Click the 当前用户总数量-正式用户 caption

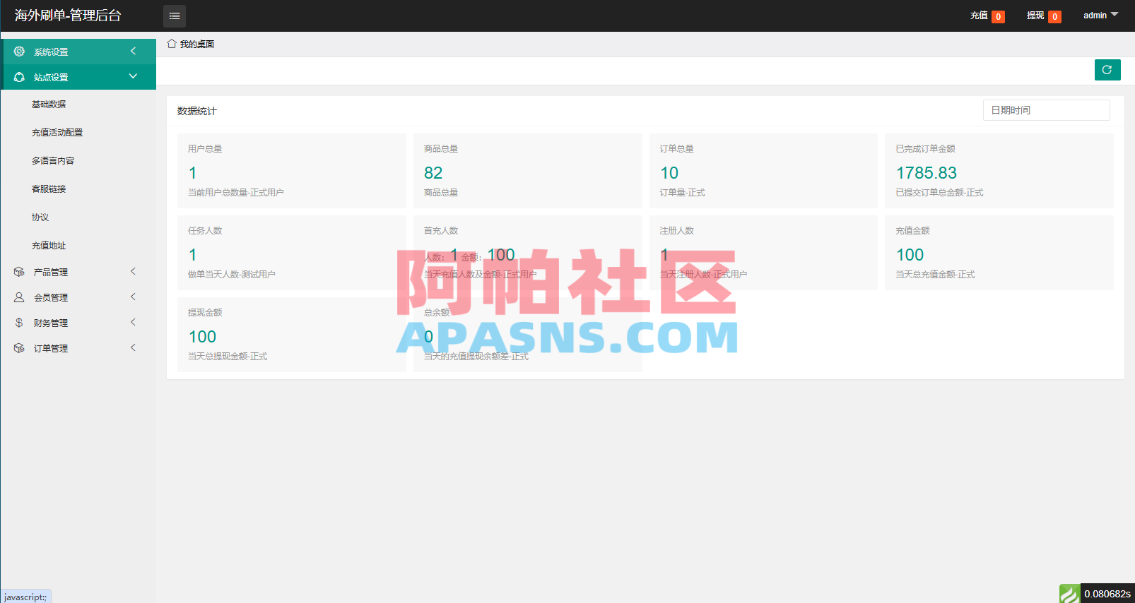[236, 193]
